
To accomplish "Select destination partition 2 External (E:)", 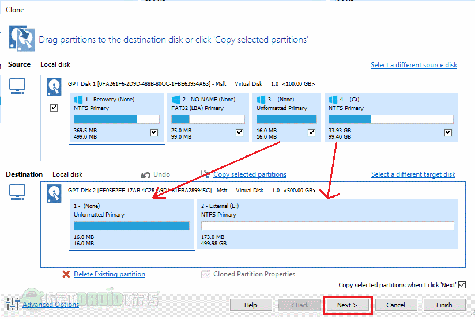I will click(327, 224).
